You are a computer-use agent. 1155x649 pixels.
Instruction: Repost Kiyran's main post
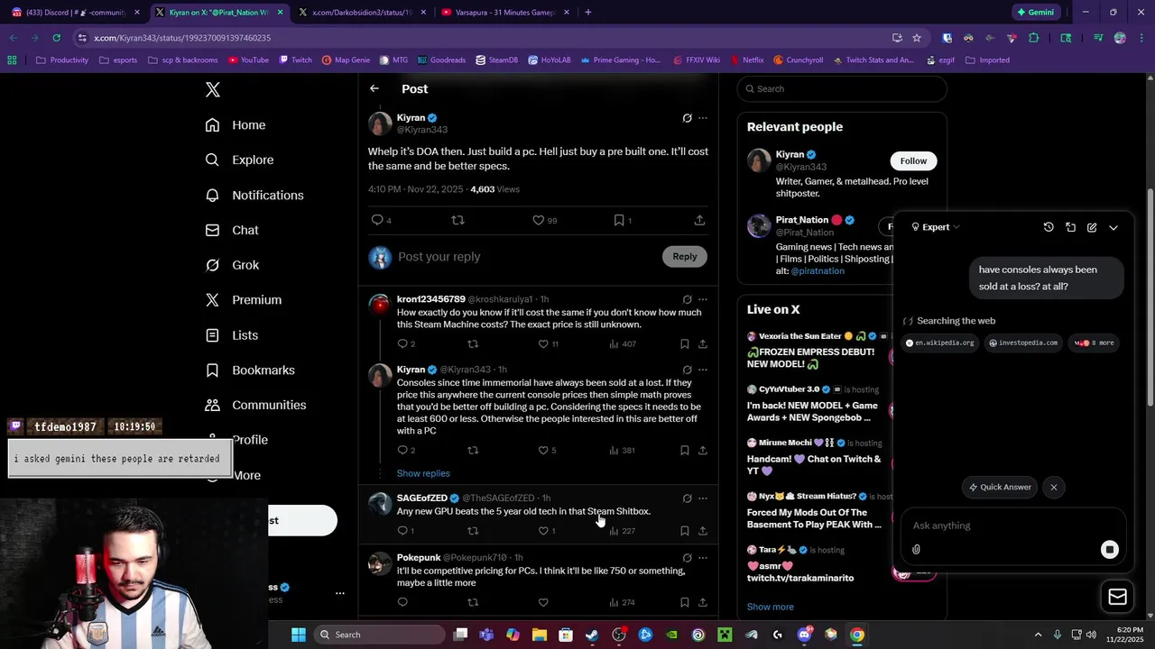click(457, 220)
